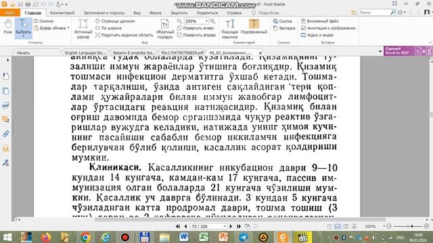The height and width of the screenshot is (243, 433).
Task: Click File Attachment (Вложенный файл)
Action: pos(319,21)
